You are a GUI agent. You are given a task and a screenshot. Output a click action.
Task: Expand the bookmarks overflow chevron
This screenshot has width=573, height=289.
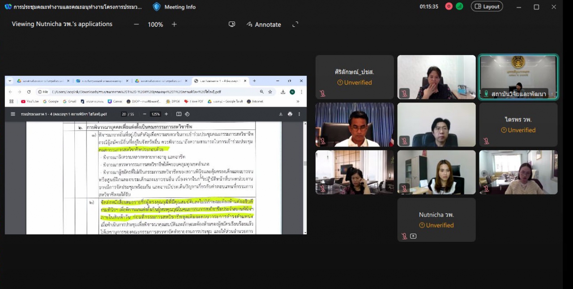(298, 101)
